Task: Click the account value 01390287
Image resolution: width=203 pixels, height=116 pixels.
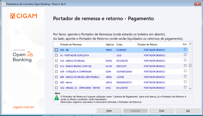Action: point(121,50)
